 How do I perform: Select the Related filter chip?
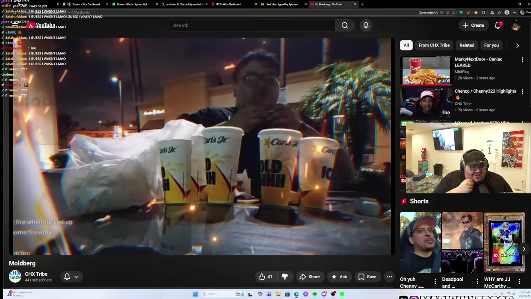tap(467, 45)
